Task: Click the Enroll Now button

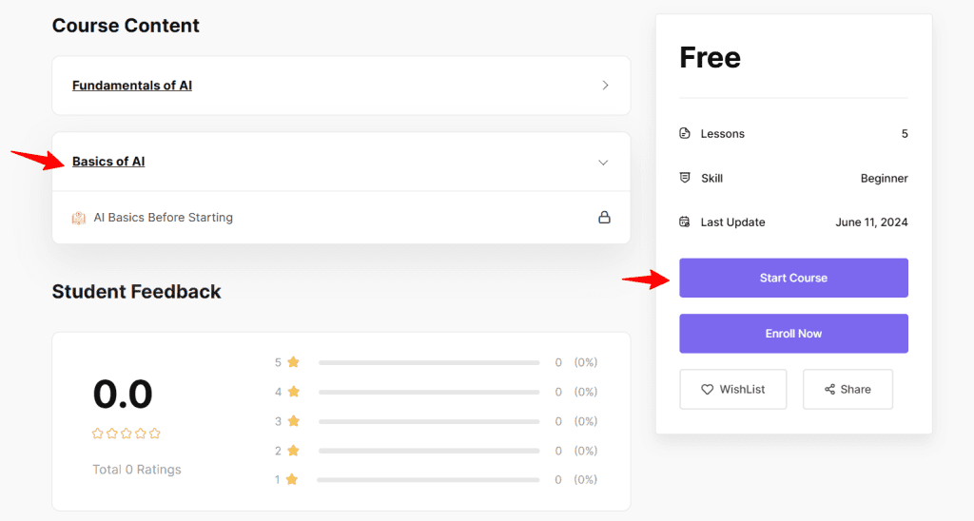Action: 793,334
